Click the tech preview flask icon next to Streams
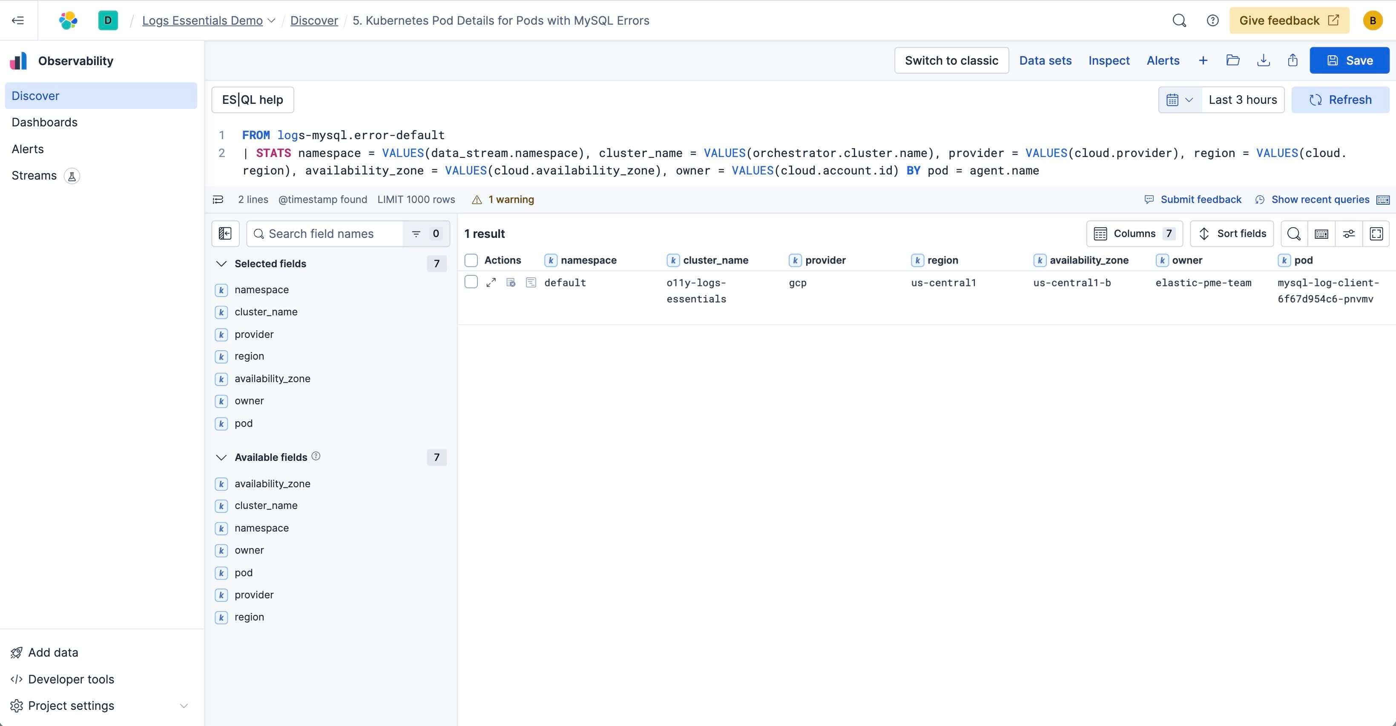1396x726 pixels. [x=73, y=176]
